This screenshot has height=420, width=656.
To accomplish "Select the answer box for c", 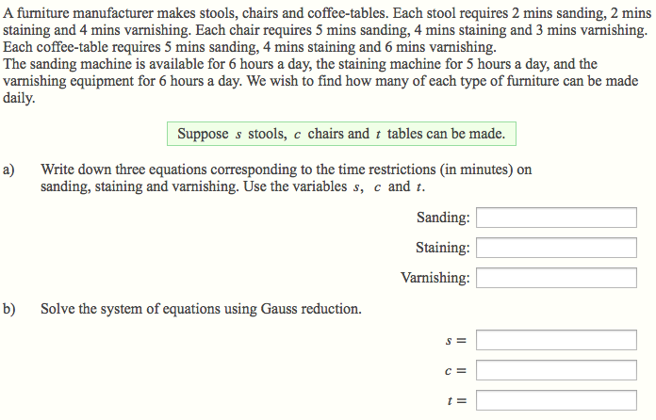I will click(x=556, y=370).
